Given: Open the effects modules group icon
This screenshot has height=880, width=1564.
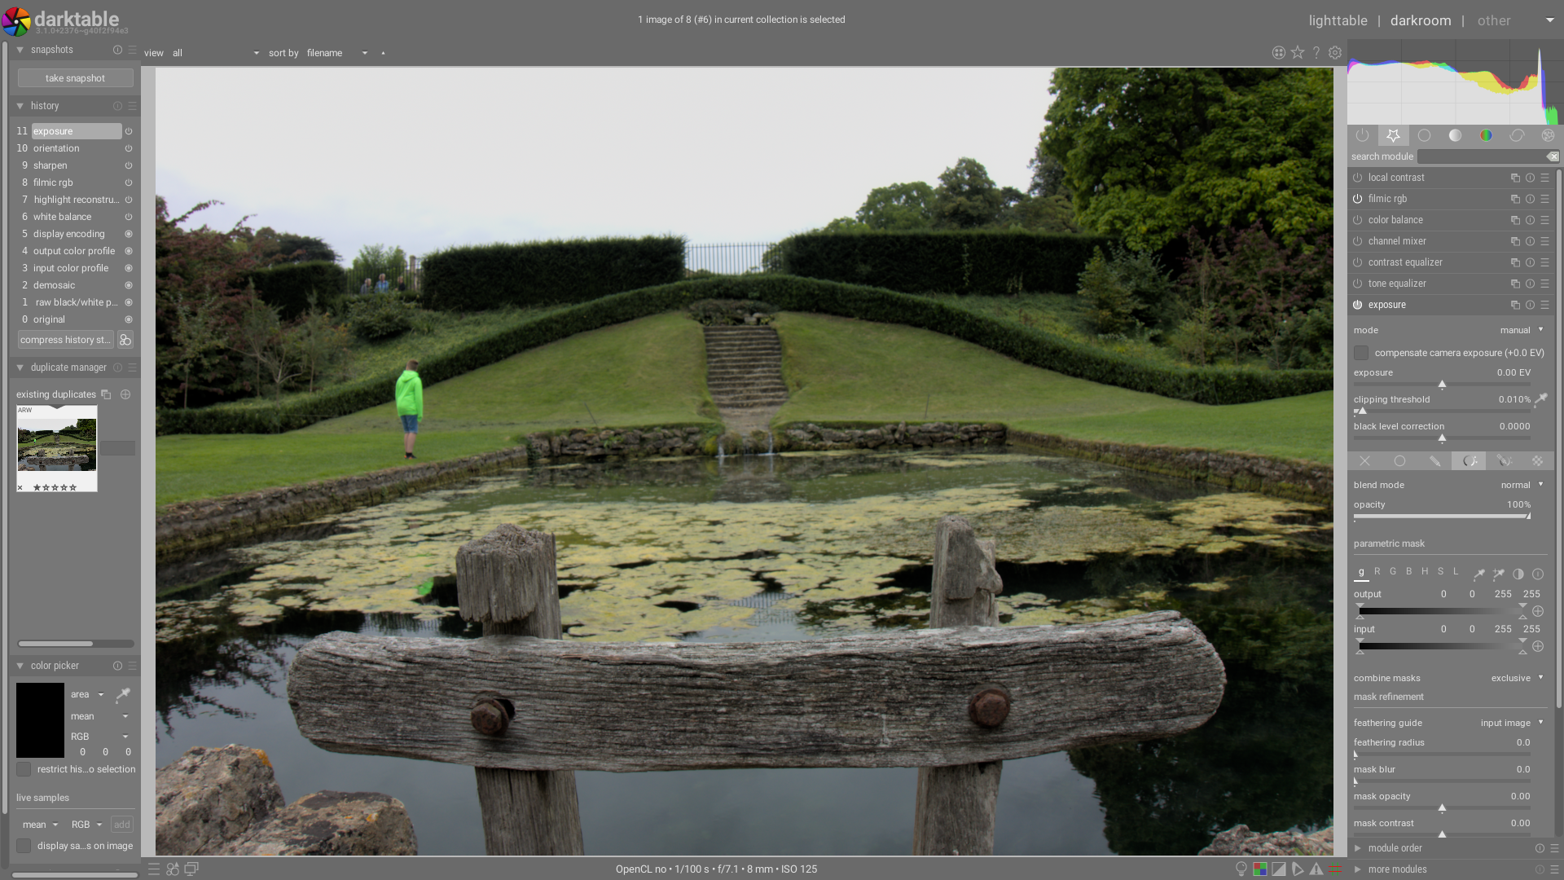Looking at the screenshot, I should pyautogui.click(x=1548, y=135).
